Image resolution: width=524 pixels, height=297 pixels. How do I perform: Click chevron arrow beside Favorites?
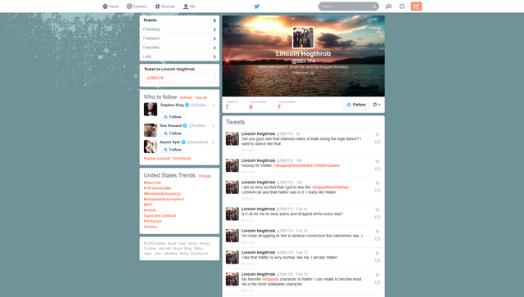click(215, 47)
